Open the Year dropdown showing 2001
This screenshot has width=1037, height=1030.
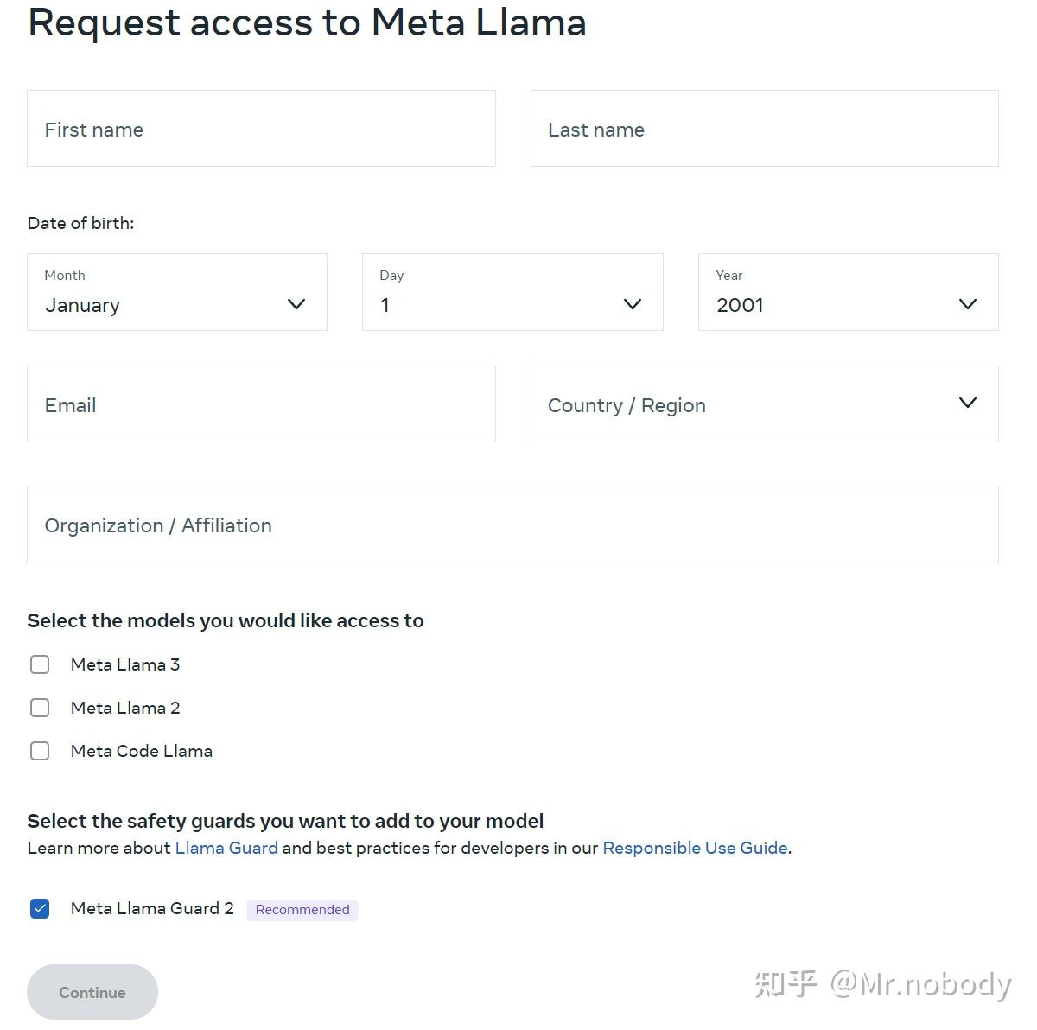point(847,292)
